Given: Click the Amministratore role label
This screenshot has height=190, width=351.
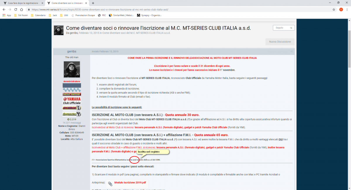Looking at the screenshot, I should click(x=72, y=81).
